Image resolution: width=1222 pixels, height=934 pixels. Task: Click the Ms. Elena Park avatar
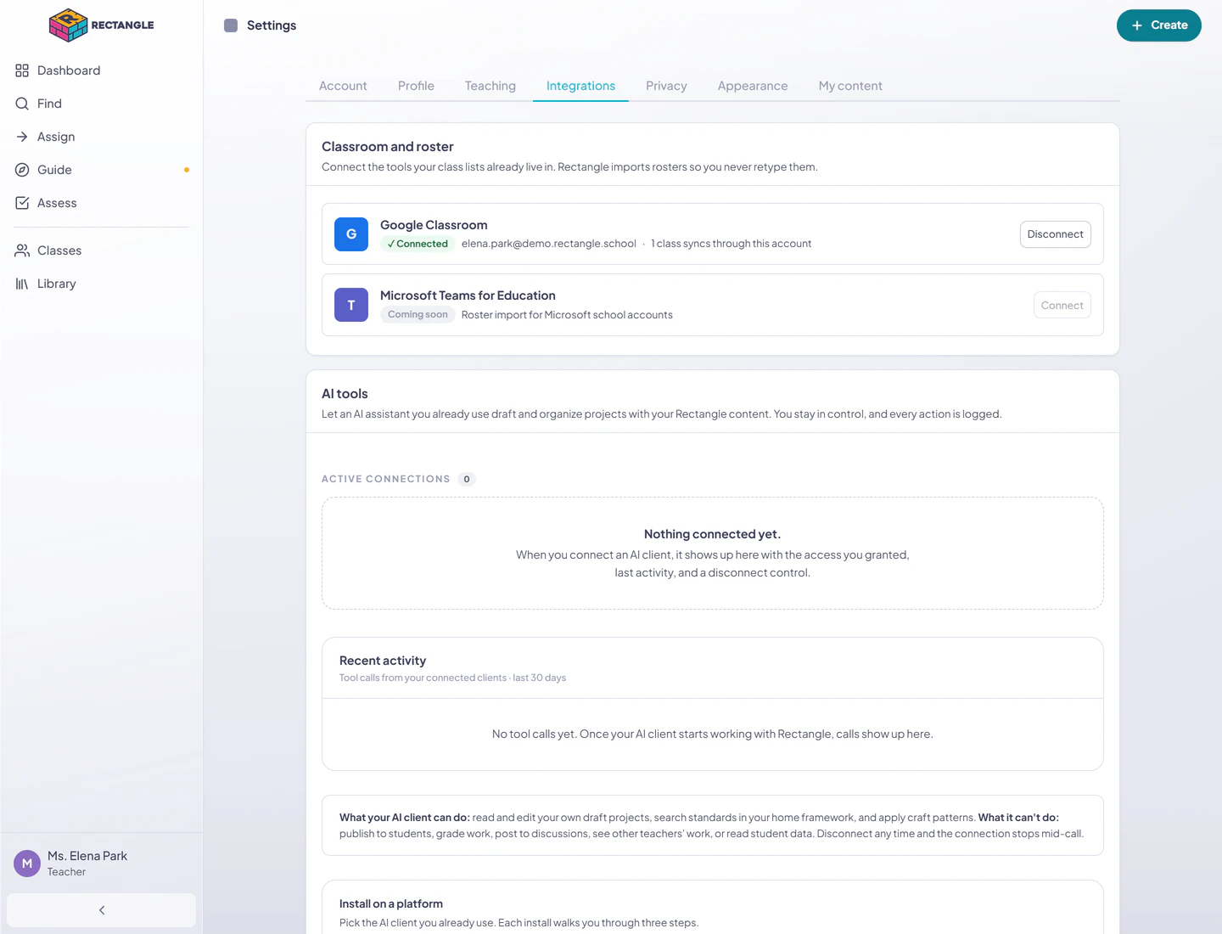coord(27,864)
